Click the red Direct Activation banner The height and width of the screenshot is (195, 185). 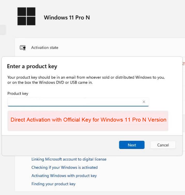click(x=88, y=120)
